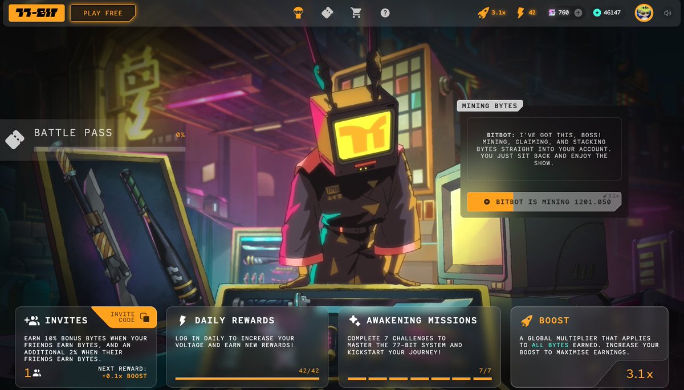Screen dimensions: 684x390
Task: Click the 0% Battle Pass percentage
Action: 180,135
